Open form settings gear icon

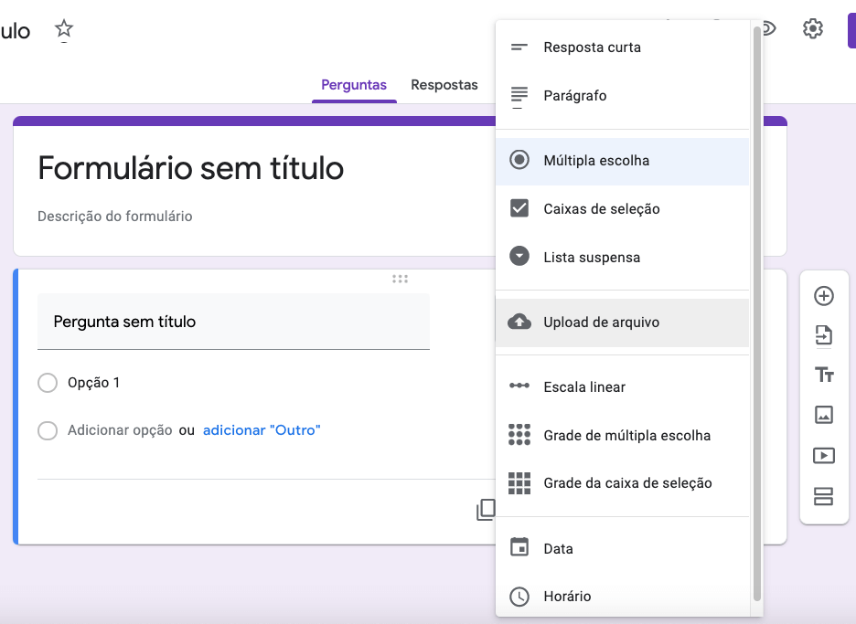coord(812,28)
